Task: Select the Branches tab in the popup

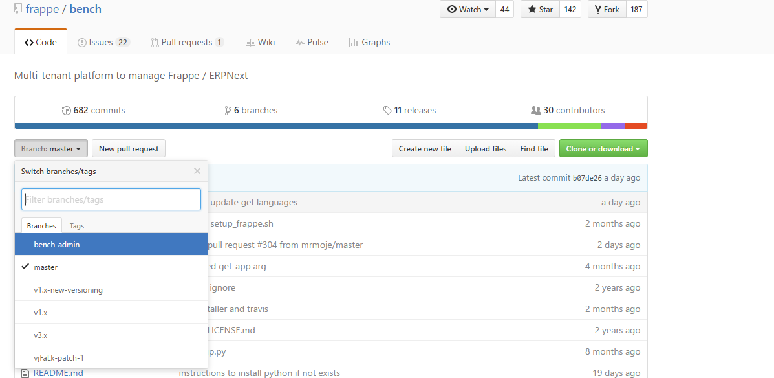Action: click(41, 225)
